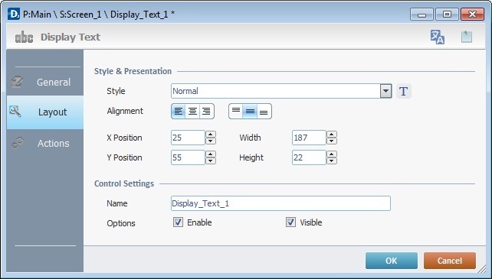
Task: Align text right horizontally
Action: [206, 111]
